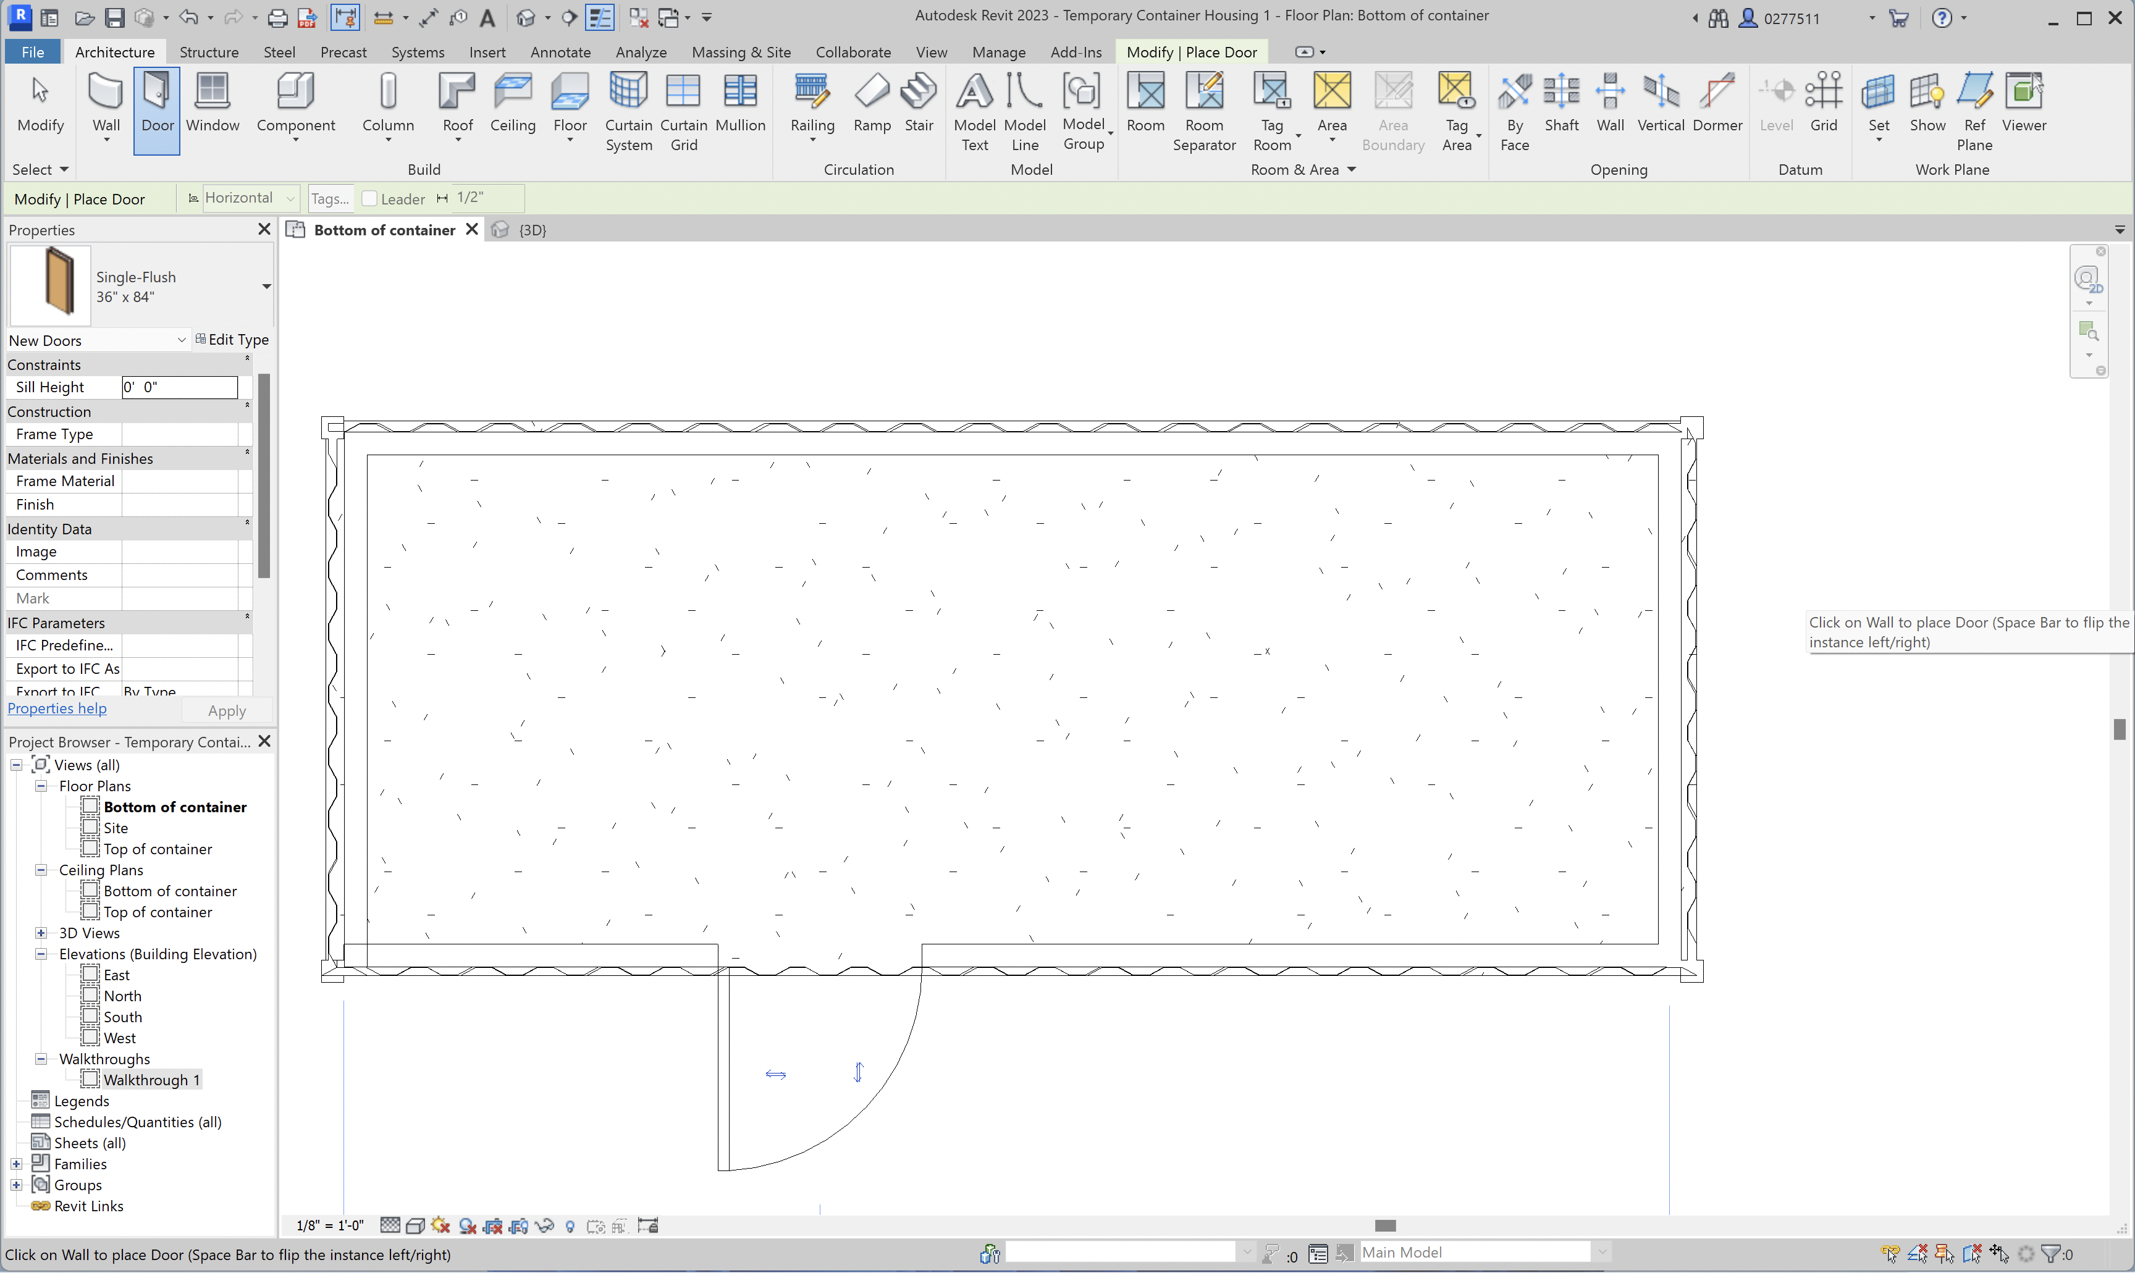This screenshot has width=2135, height=1273.
Task: Switch to the Annotate ribbon tab
Action: point(560,51)
